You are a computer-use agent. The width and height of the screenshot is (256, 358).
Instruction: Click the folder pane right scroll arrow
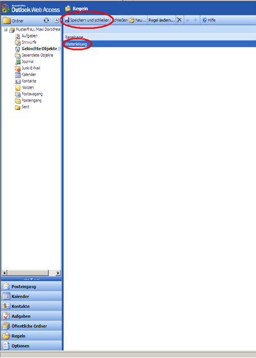tap(58, 273)
